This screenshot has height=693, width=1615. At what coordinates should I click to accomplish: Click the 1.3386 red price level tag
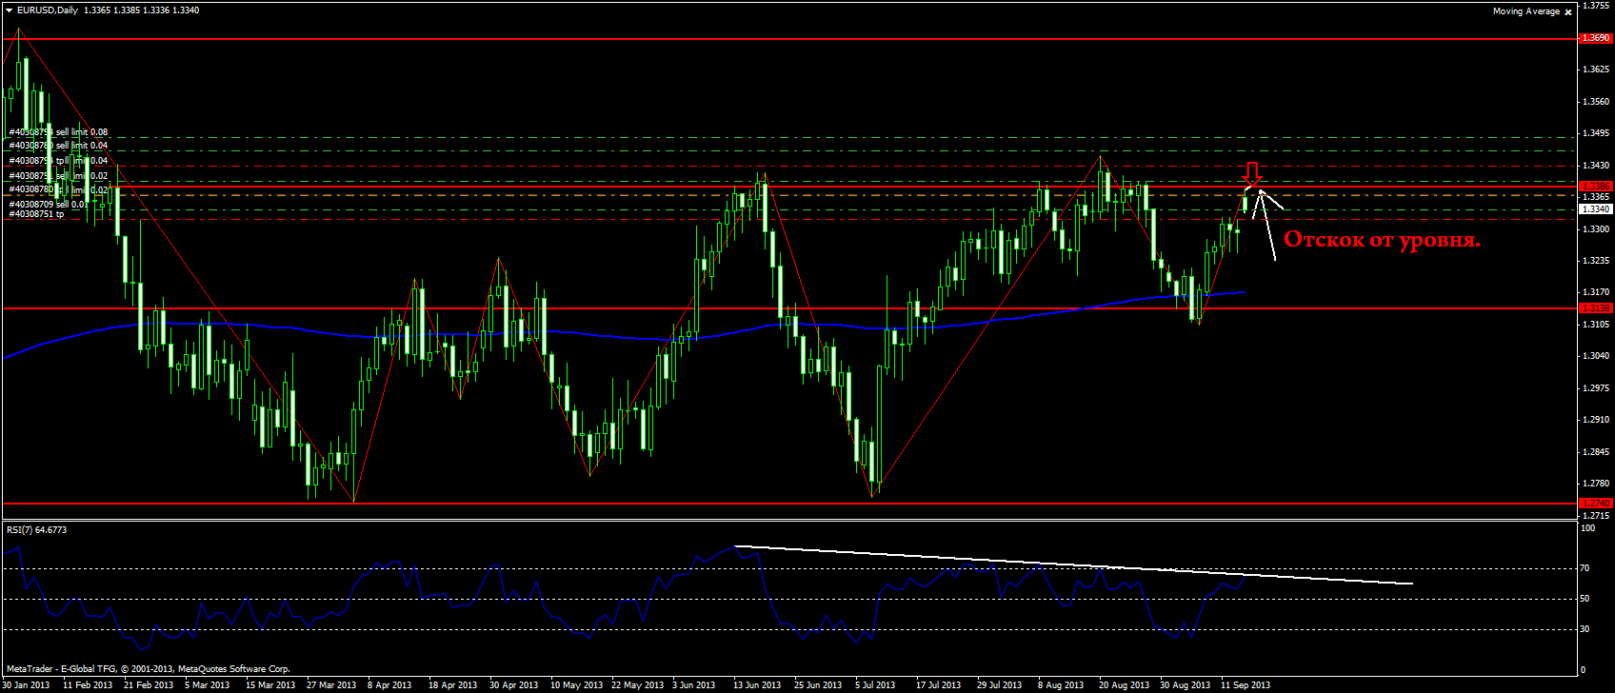pyautogui.click(x=1596, y=187)
